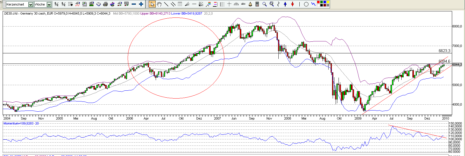The height and width of the screenshot is (156, 465).
Task: Select the single trend line tool
Action: click(166, 4)
